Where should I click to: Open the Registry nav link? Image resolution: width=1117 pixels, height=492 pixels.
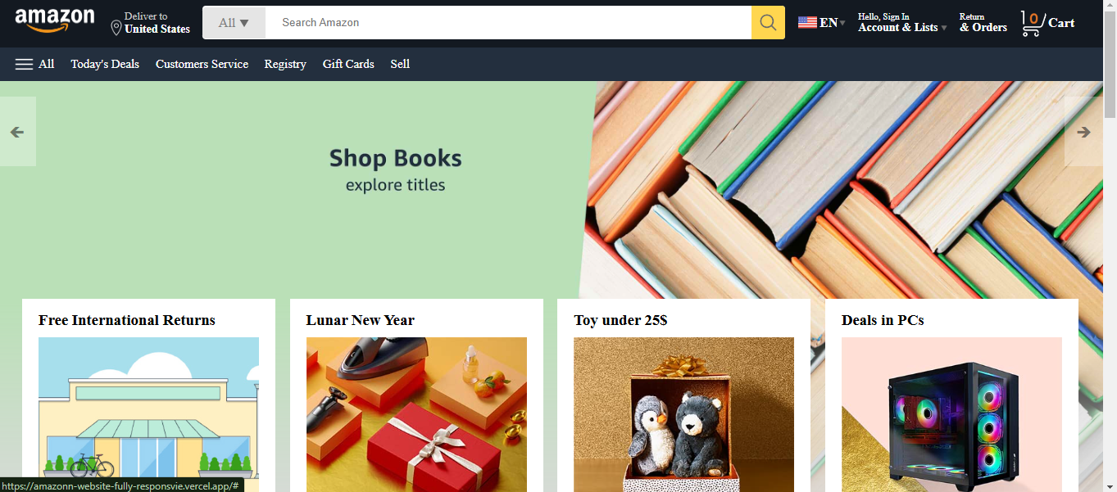coord(285,64)
